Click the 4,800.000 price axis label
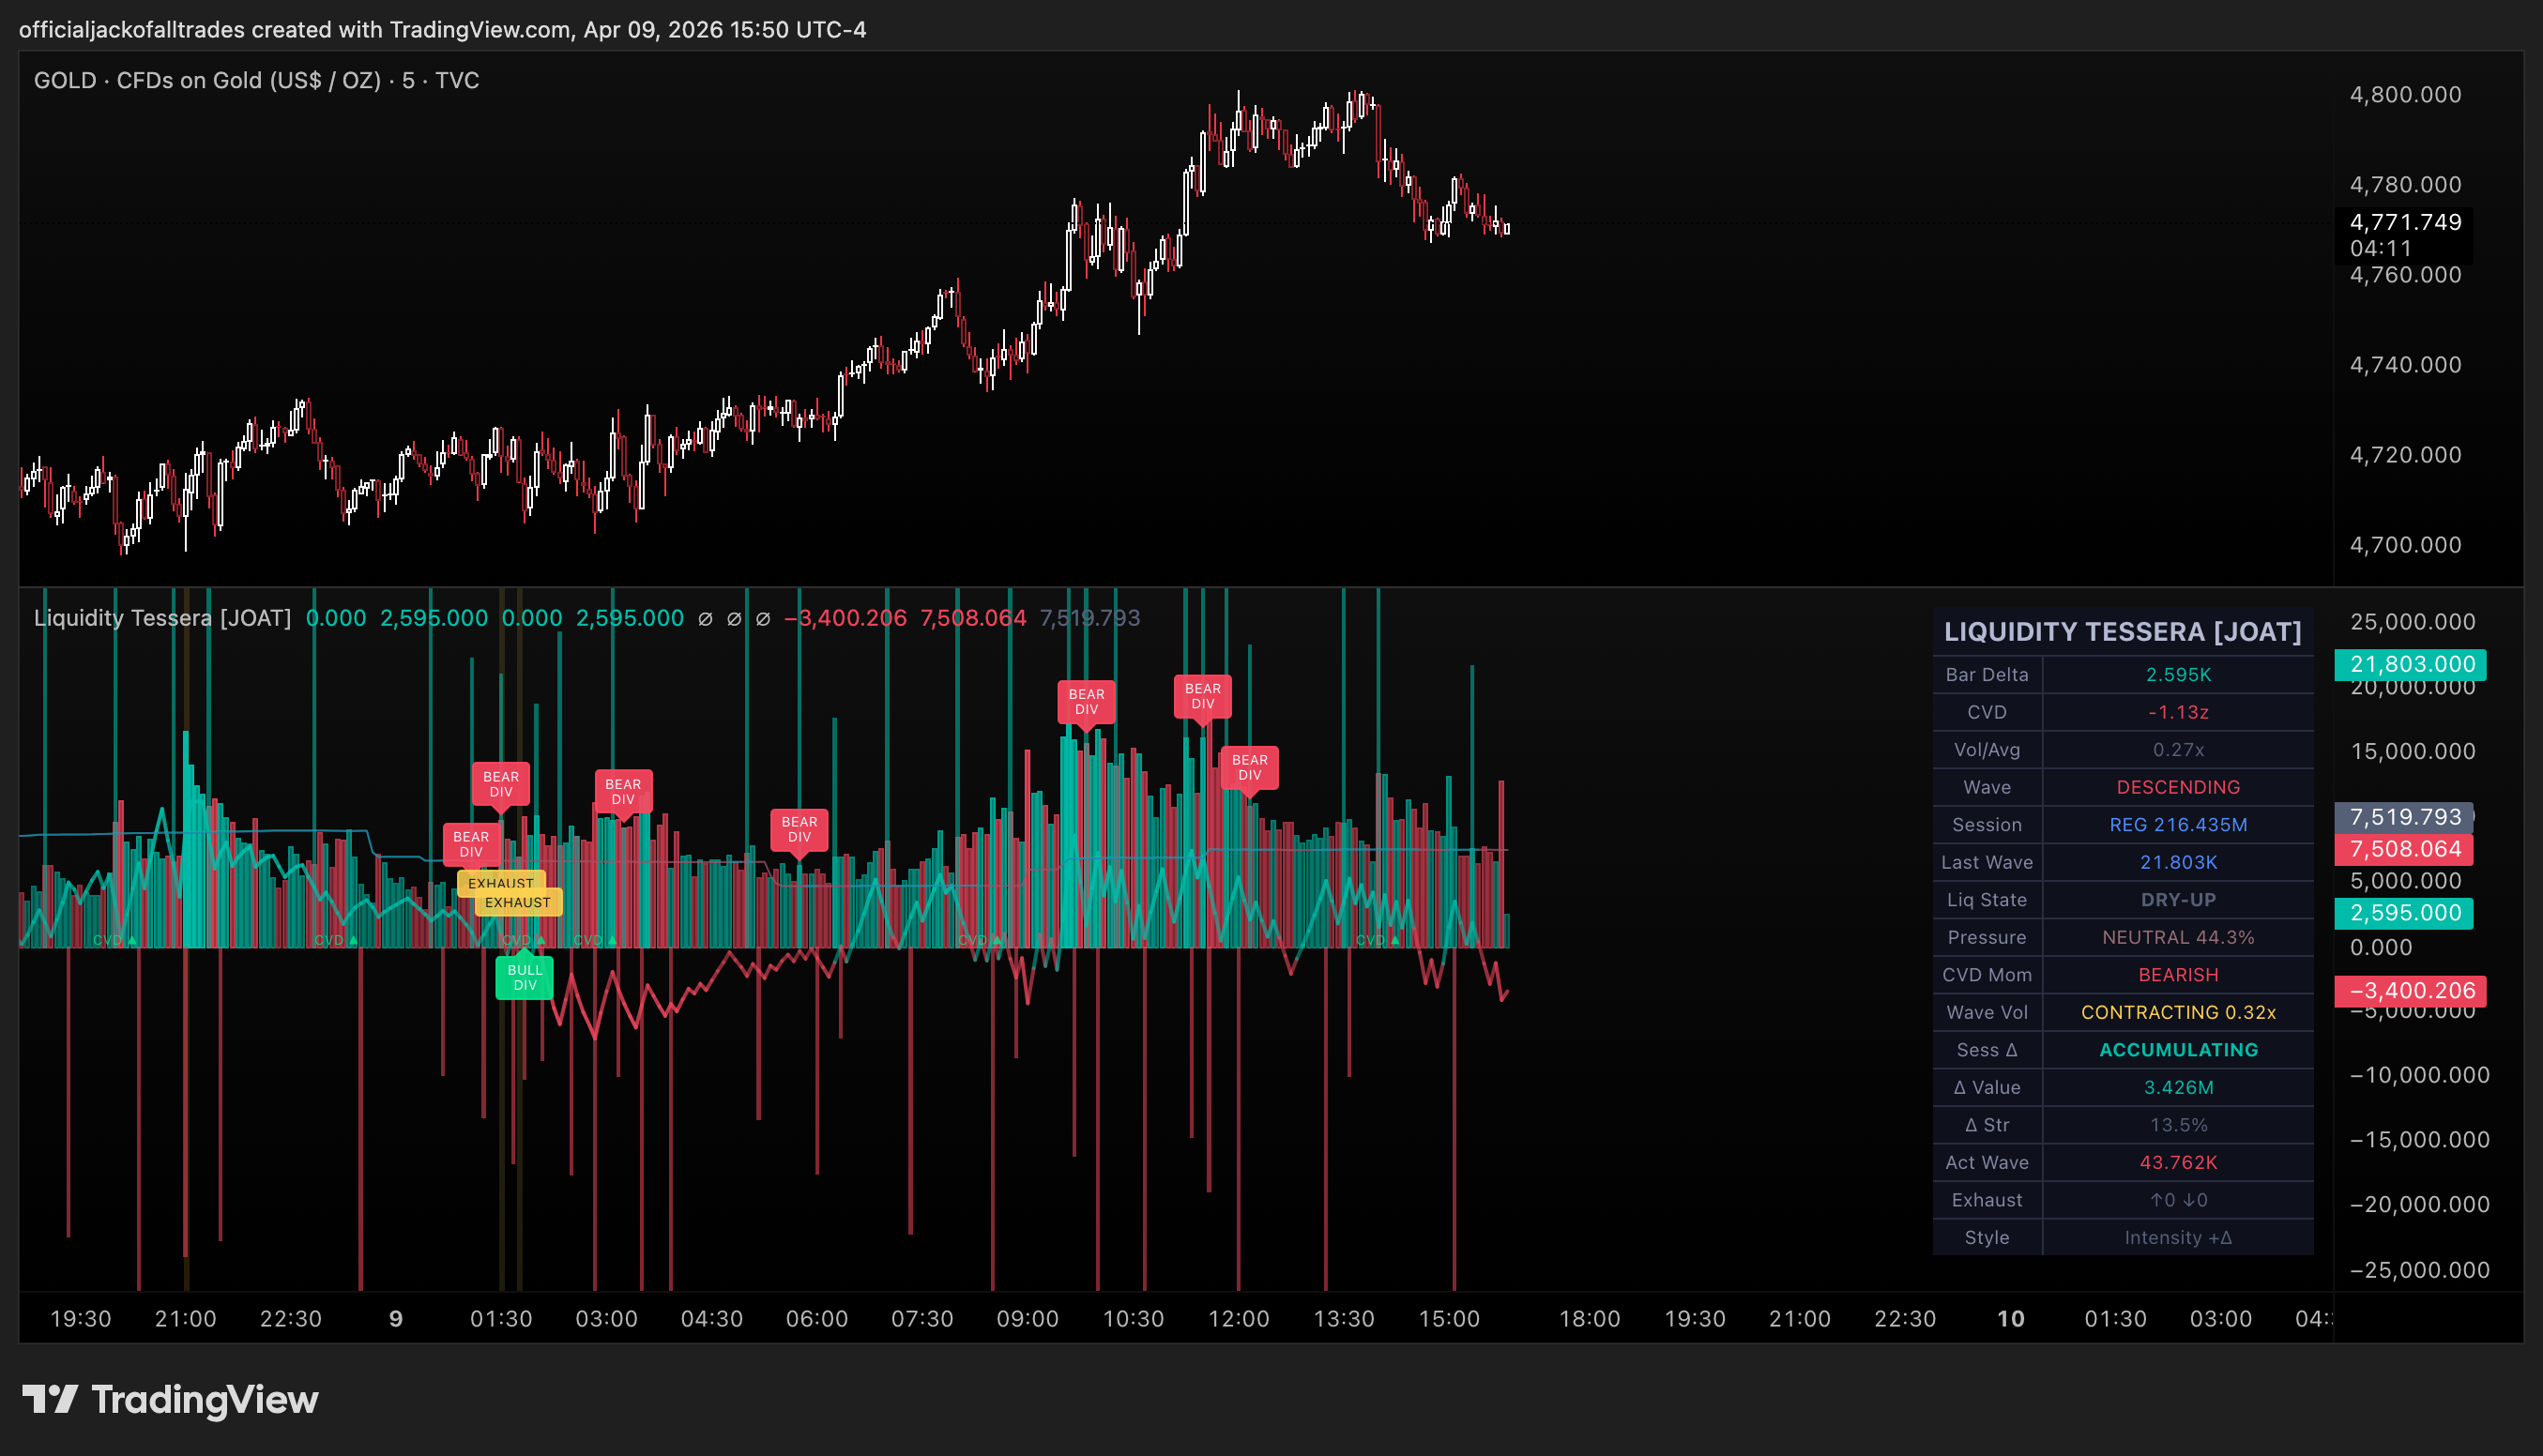This screenshot has width=2543, height=1456. point(2405,95)
